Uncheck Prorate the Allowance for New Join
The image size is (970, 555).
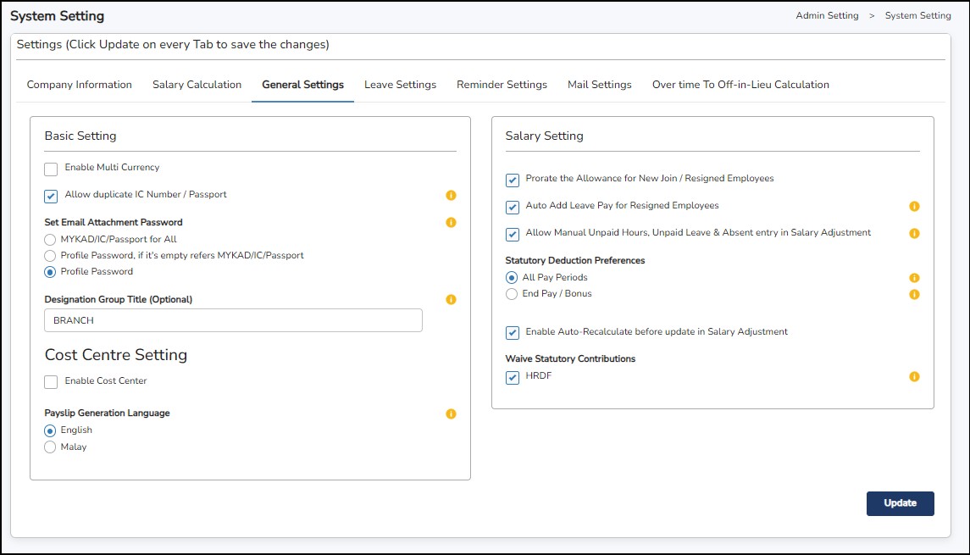(512, 180)
